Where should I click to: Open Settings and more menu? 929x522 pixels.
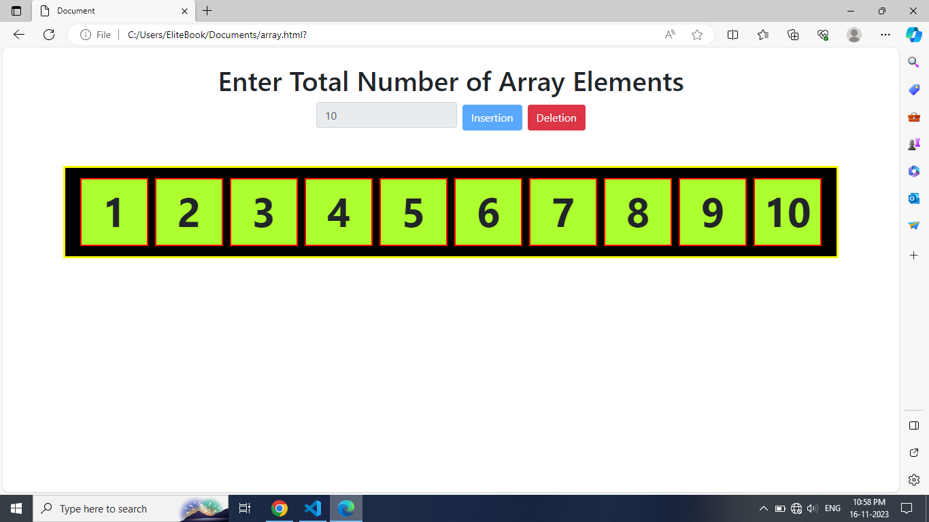click(885, 34)
